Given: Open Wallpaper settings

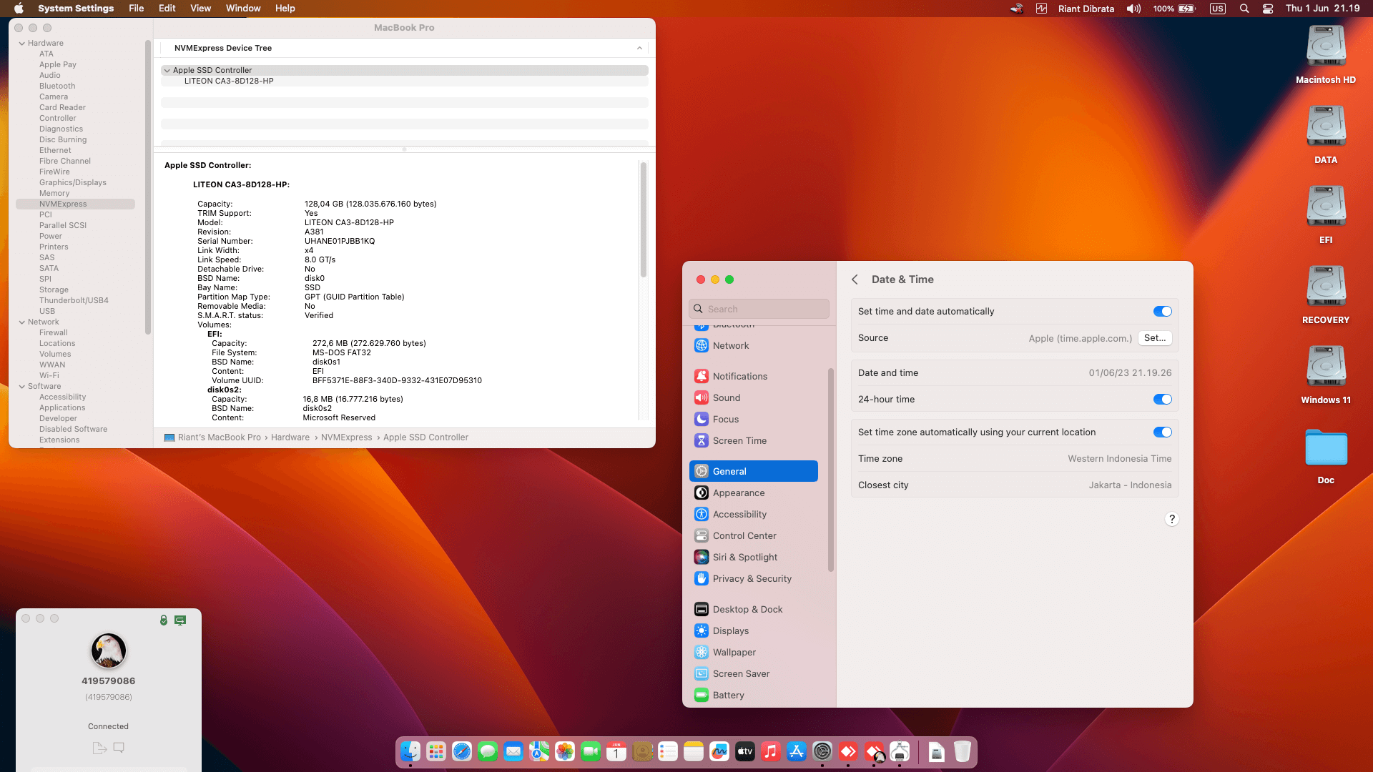Looking at the screenshot, I should [734, 652].
